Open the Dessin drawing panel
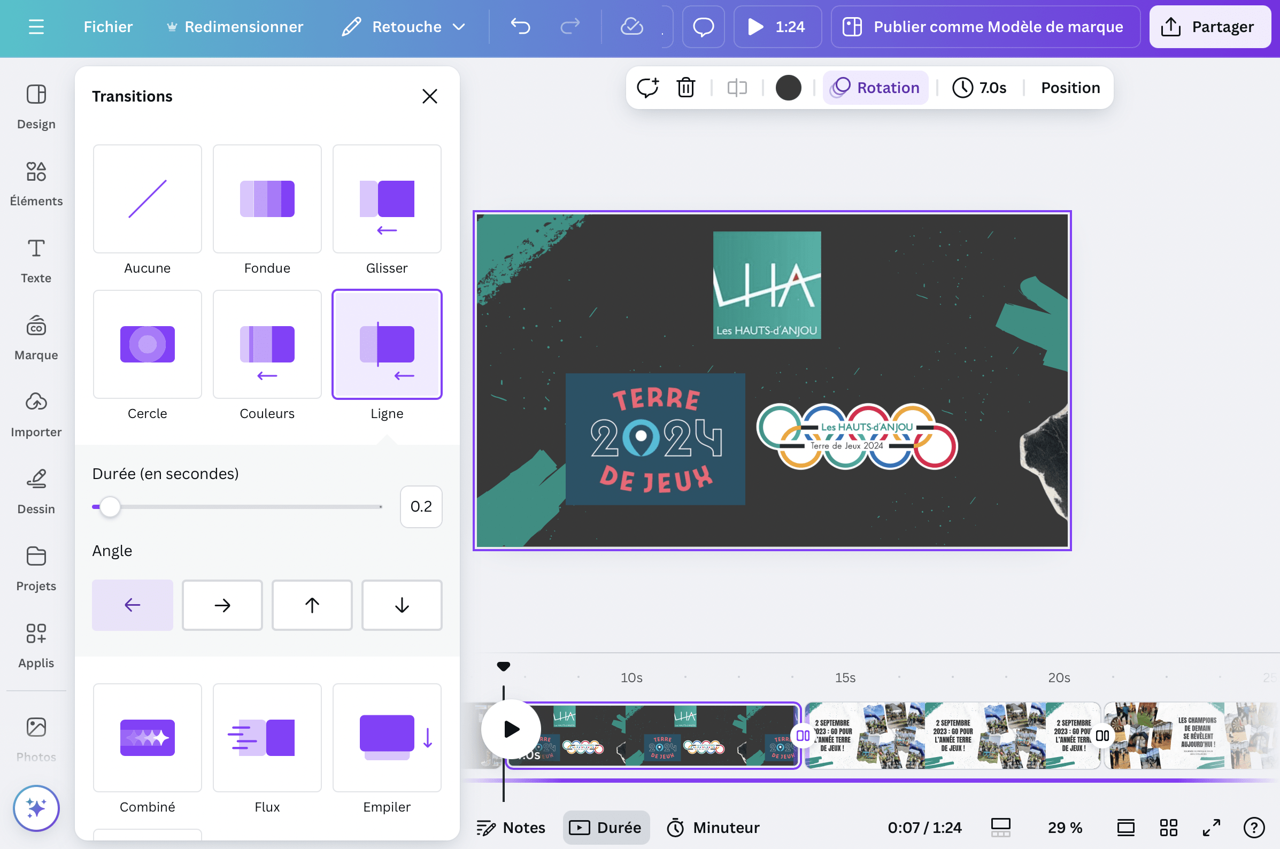This screenshot has width=1280, height=849. [x=36, y=491]
